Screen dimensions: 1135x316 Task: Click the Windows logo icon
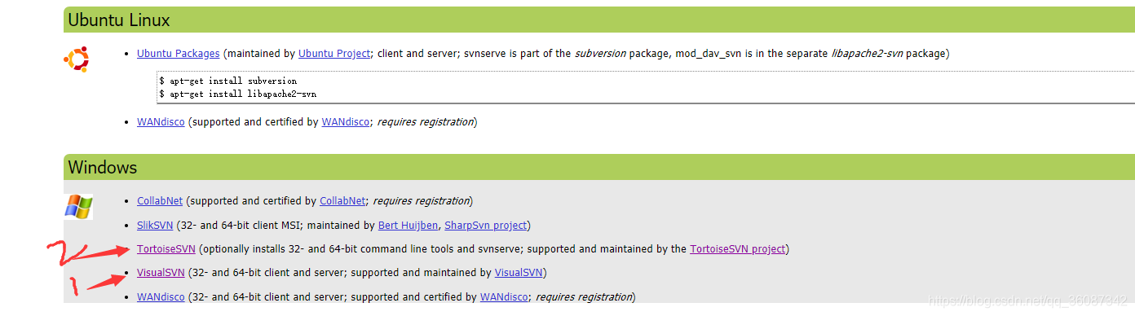[78, 206]
